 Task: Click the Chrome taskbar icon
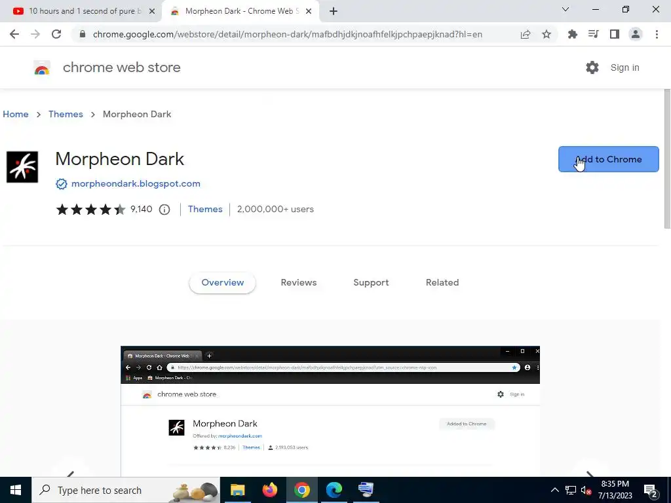pos(301,490)
